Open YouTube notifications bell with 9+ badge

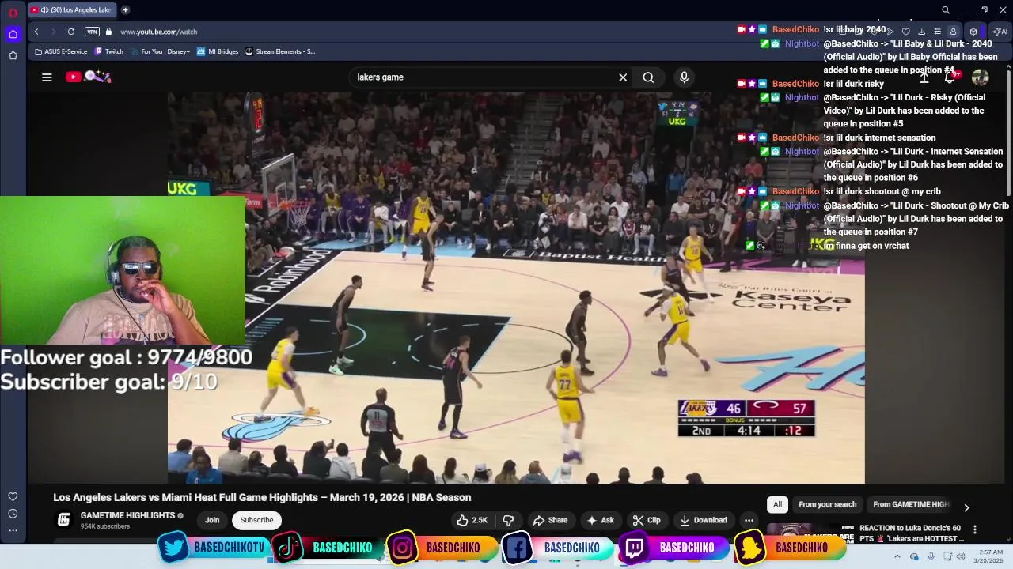coord(951,77)
